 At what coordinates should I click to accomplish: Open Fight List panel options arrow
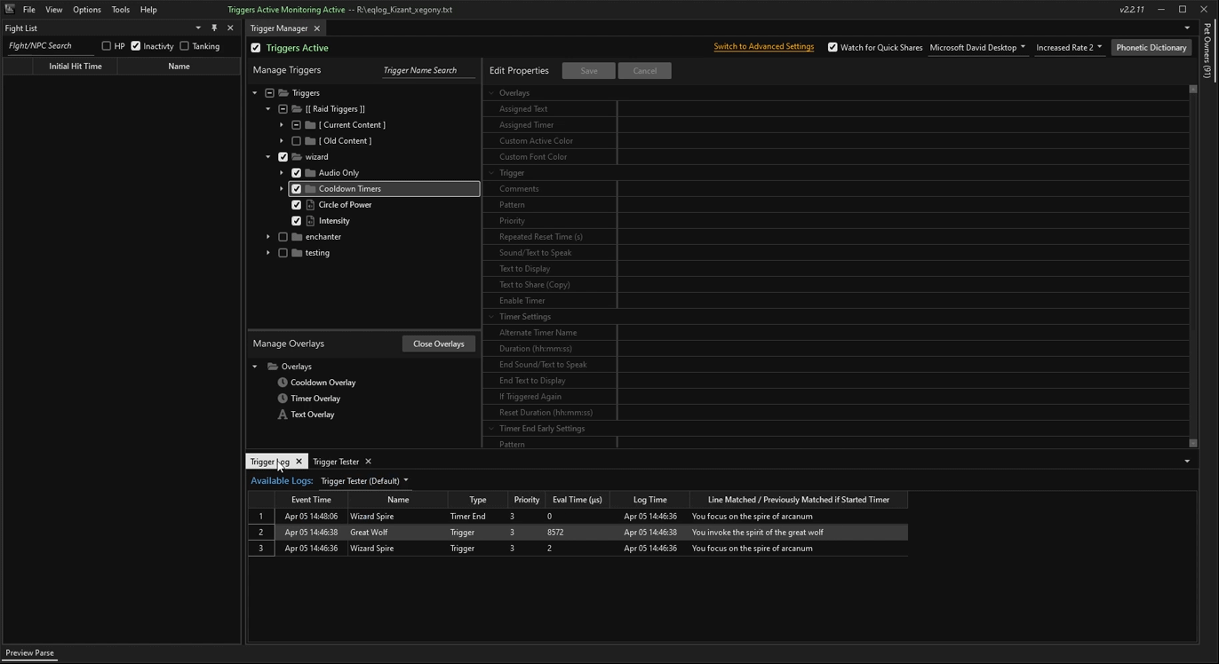pyautogui.click(x=198, y=28)
